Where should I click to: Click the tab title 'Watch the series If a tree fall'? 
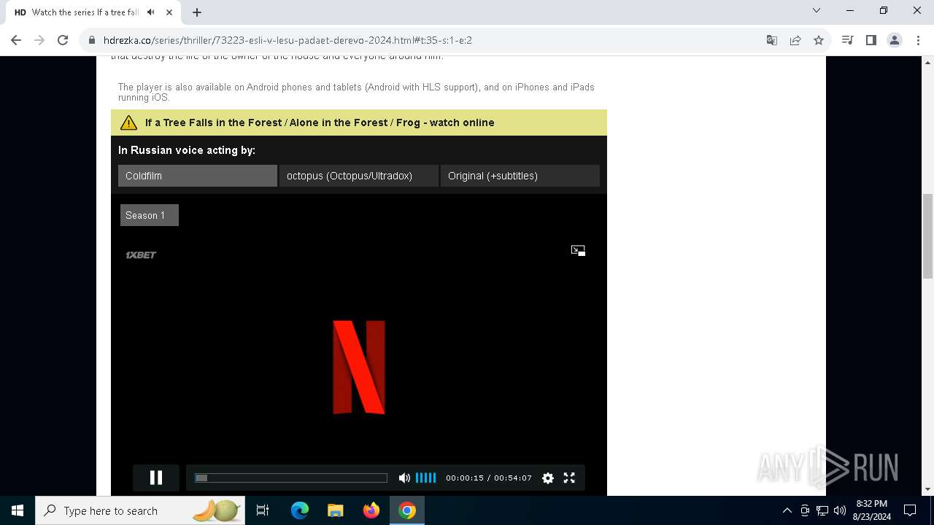pos(85,12)
